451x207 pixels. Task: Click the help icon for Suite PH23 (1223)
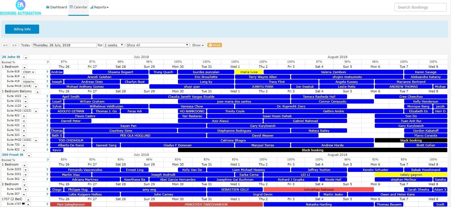coord(47,111)
